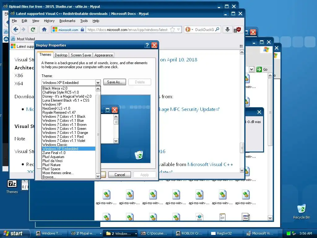Open the Package MFC Security Update link
Viewport: 317px width, 238px height.
click(x=189, y=109)
